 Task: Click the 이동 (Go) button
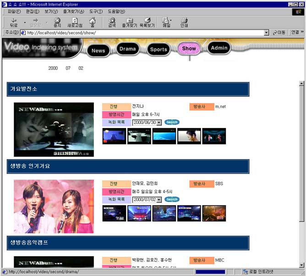click(x=279, y=33)
